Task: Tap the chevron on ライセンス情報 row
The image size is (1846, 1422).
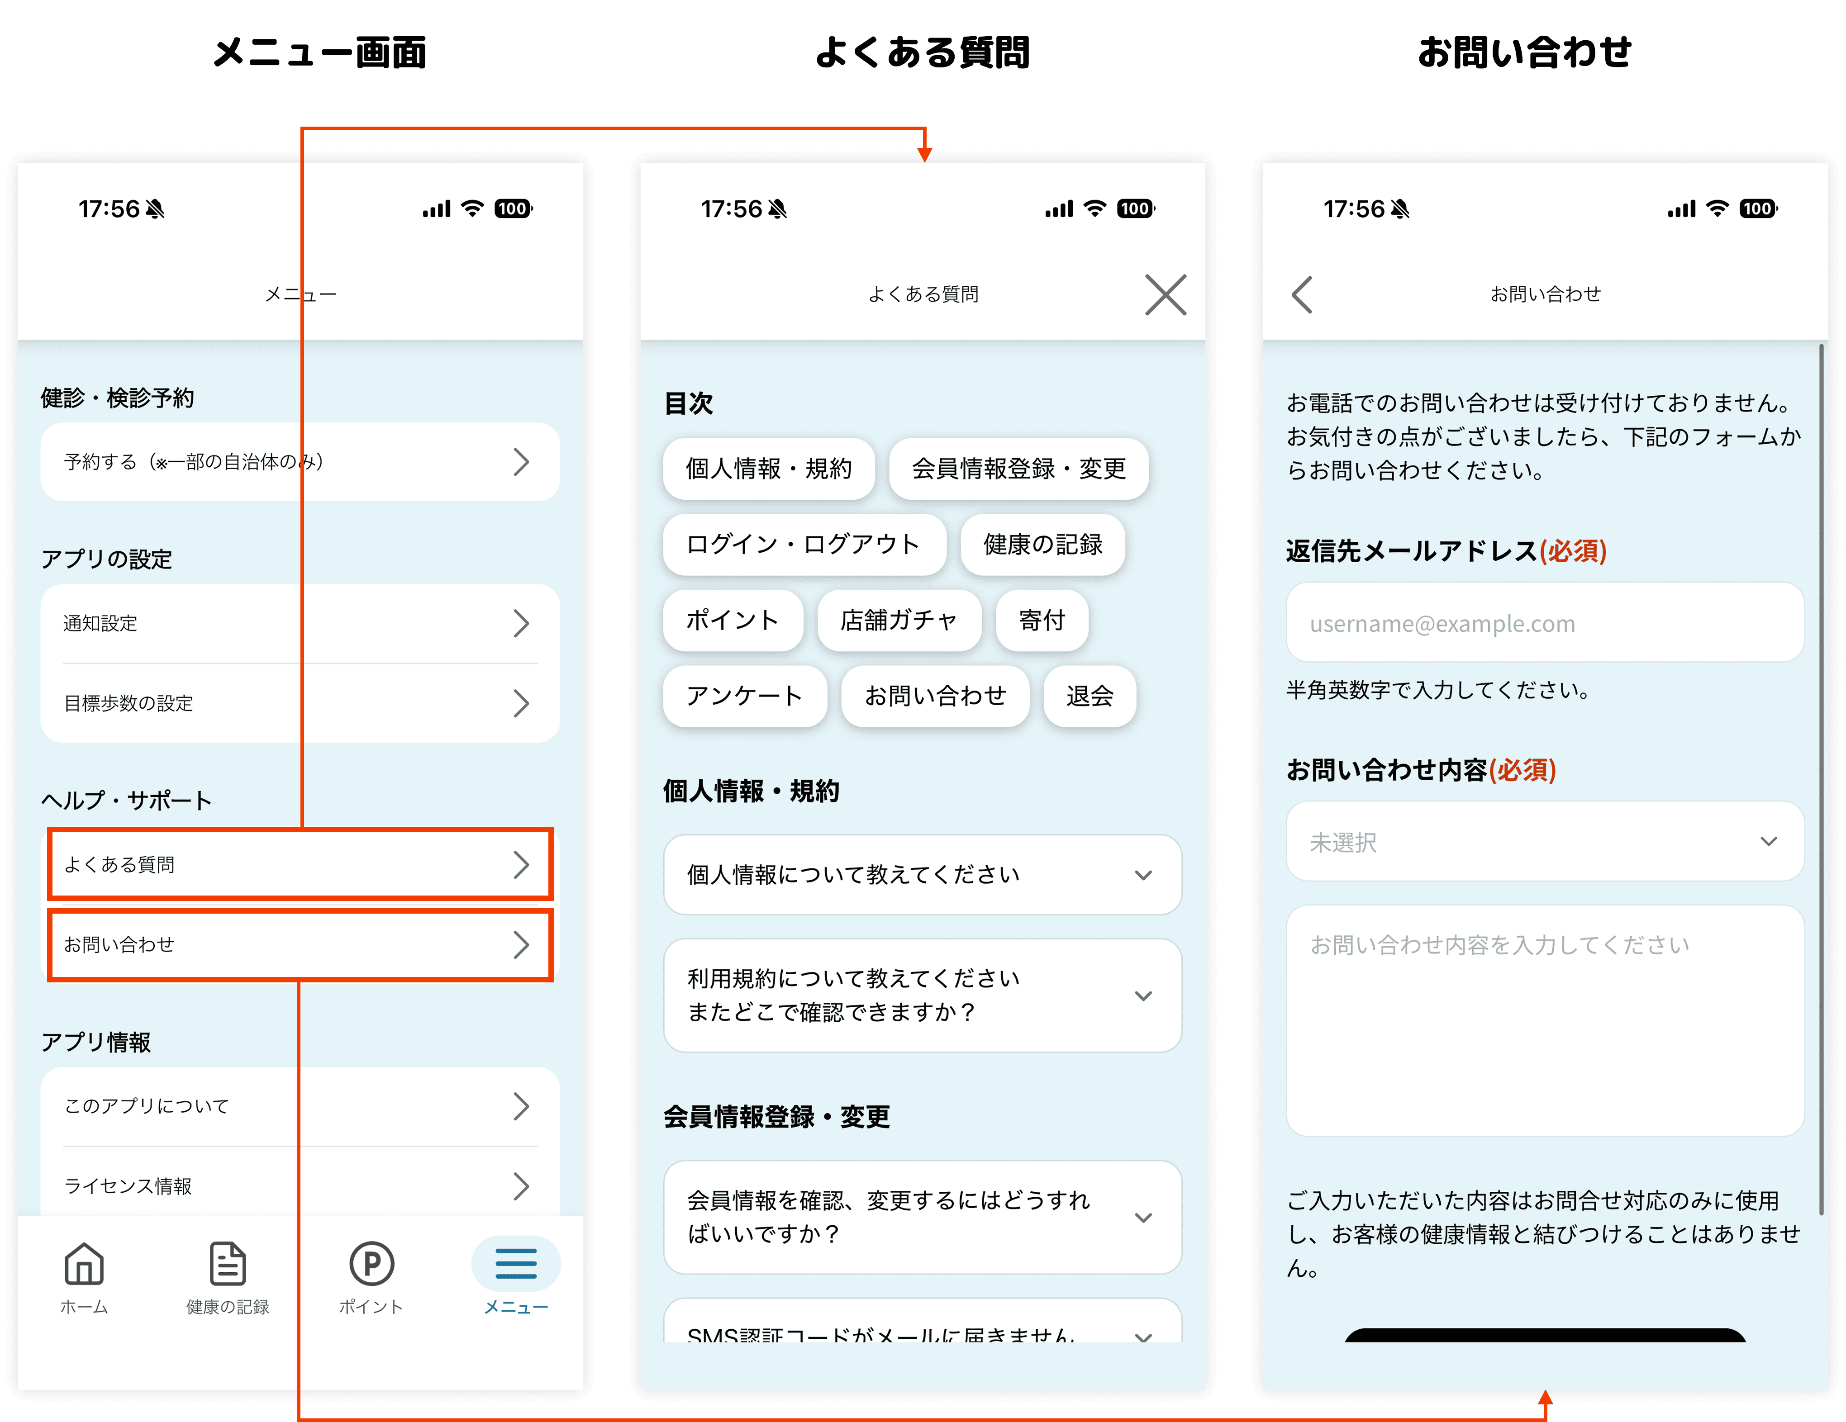Action: pyautogui.click(x=522, y=1185)
